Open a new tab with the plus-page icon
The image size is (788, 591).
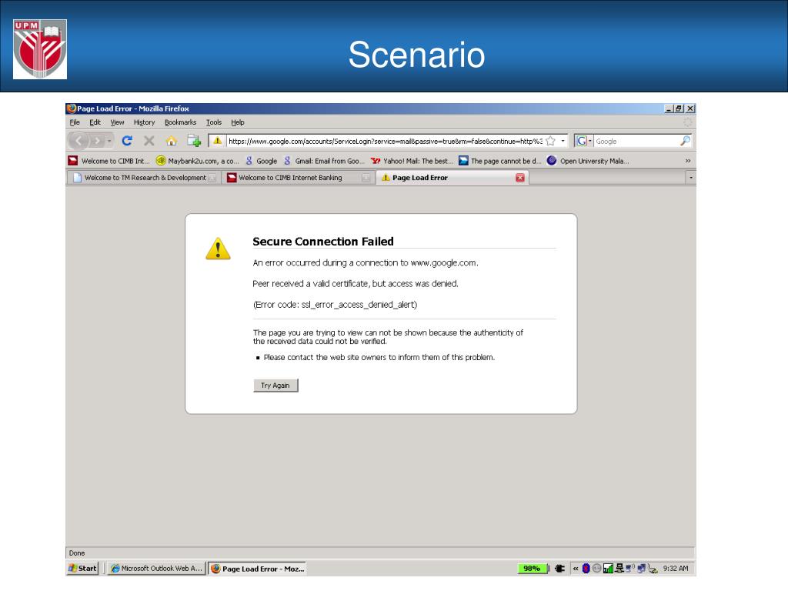(194, 142)
